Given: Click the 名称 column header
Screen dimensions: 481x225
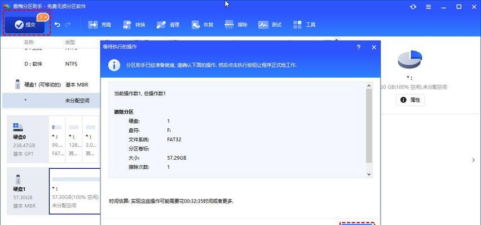Looking at the screenshot, I should click(x=29, y=42).
